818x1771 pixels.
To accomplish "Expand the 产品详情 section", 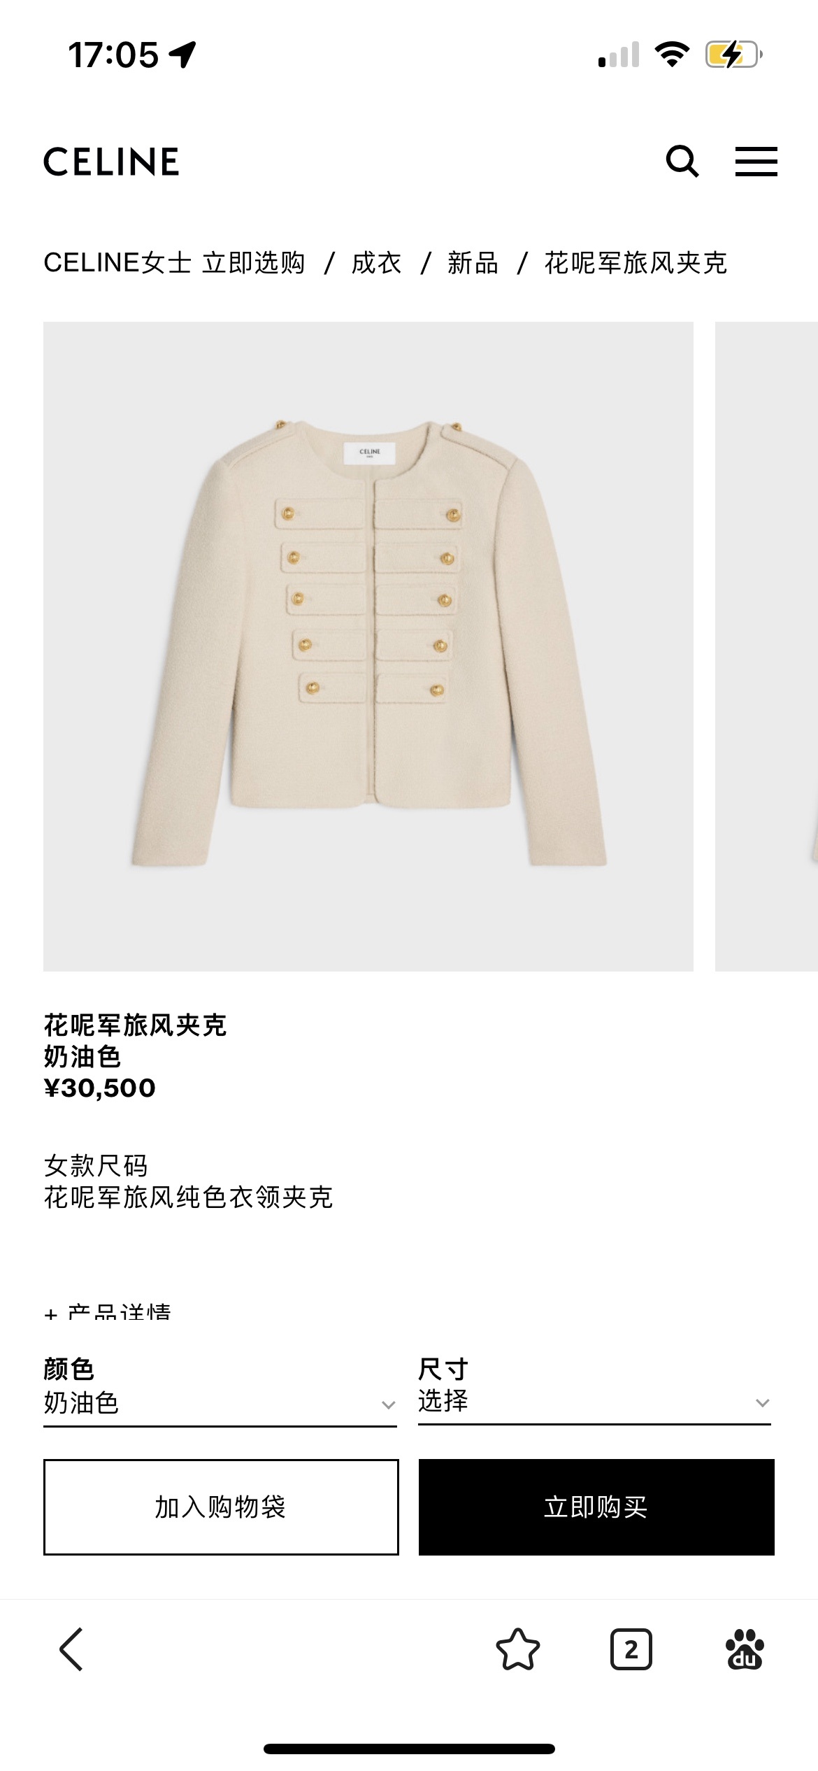I will click(108, 1311).
